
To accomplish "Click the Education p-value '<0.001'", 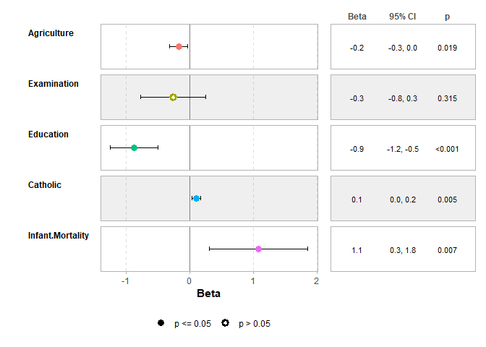I will click(447, 149).
